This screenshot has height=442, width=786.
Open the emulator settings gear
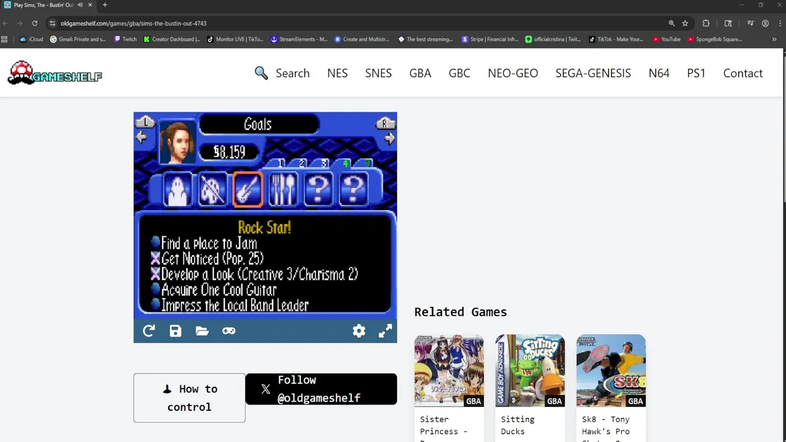[x=359, y=331]
